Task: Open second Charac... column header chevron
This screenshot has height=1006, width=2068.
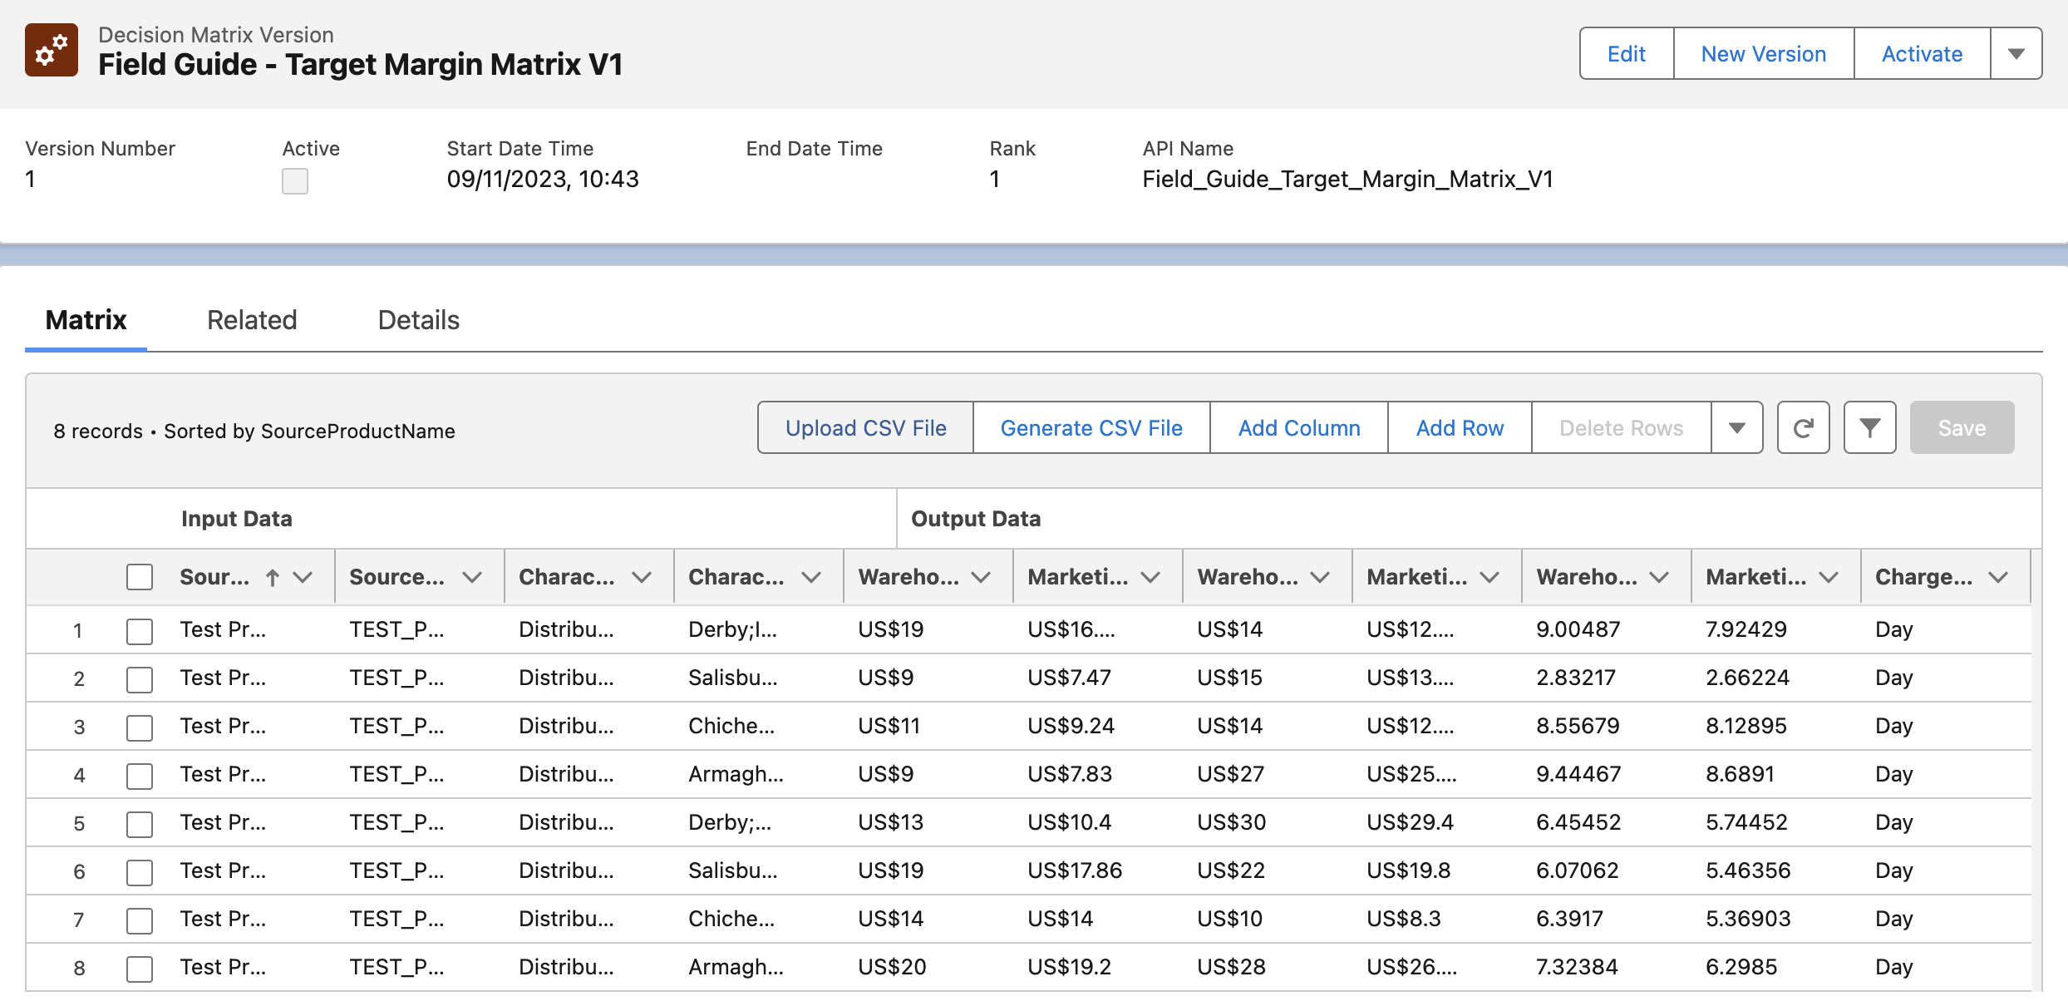Action: tap(811, 577)
